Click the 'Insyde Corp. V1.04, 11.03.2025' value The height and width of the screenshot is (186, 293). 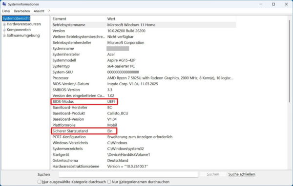pyautogui.click(x=132, y=84)
